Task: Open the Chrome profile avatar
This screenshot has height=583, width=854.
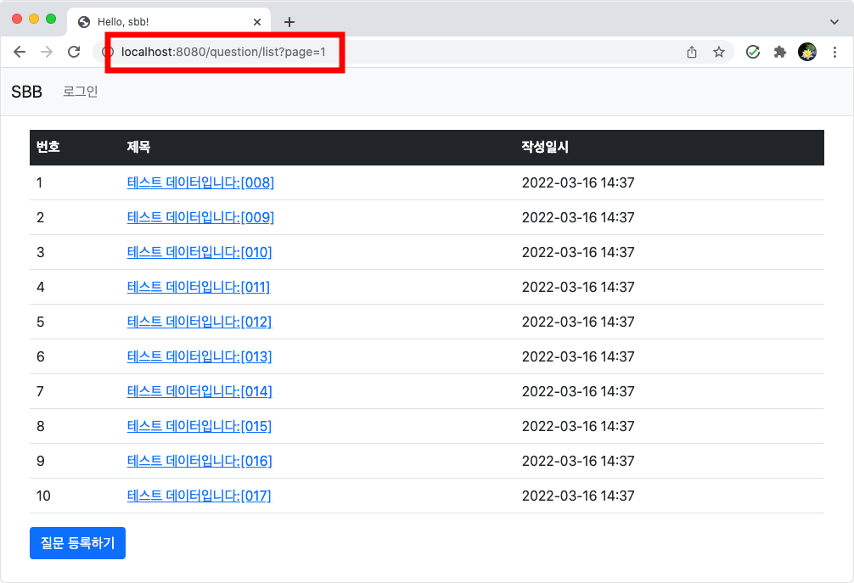Action: 807,52
